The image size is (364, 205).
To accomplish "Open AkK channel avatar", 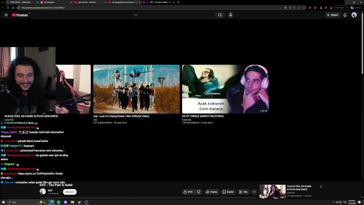I will (x=43, y=192).
